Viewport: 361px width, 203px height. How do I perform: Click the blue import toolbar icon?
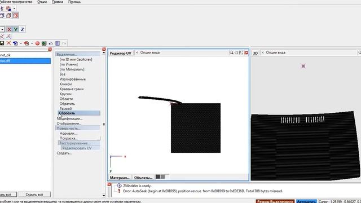tap(15, 43)
